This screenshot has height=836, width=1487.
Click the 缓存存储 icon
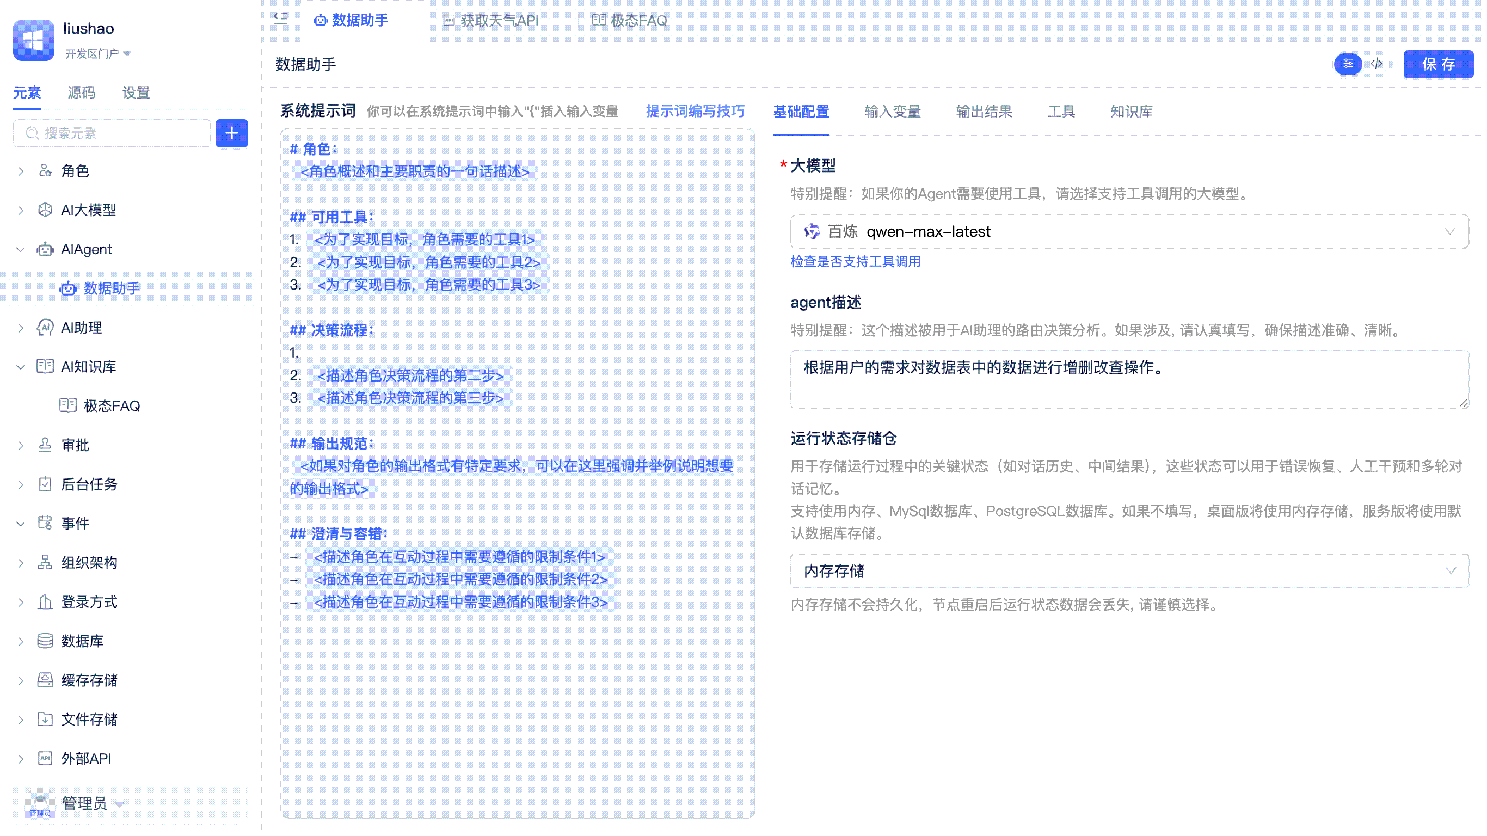(x=45, y=680)
